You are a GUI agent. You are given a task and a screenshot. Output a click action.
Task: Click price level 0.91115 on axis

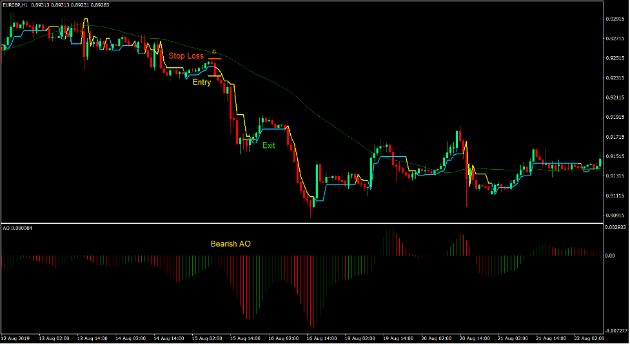pyautogui.click(x=615, y=196)
